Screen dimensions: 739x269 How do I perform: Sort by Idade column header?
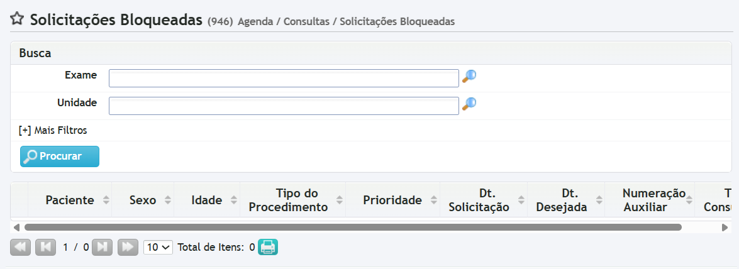point(207,200)
